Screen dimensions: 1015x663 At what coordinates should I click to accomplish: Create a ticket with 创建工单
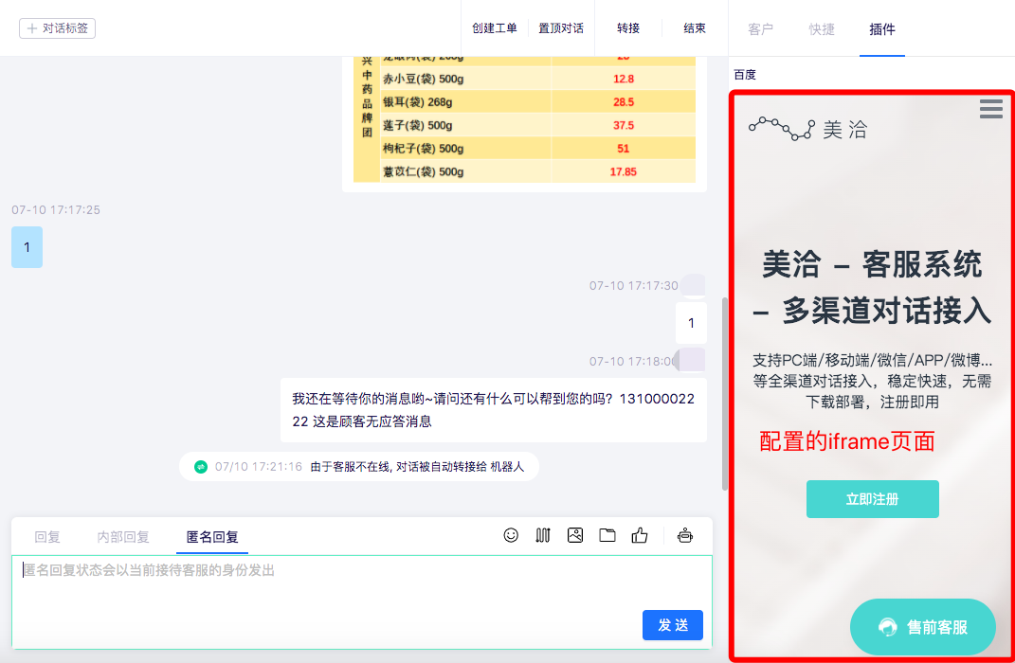(x=495, y=28)
